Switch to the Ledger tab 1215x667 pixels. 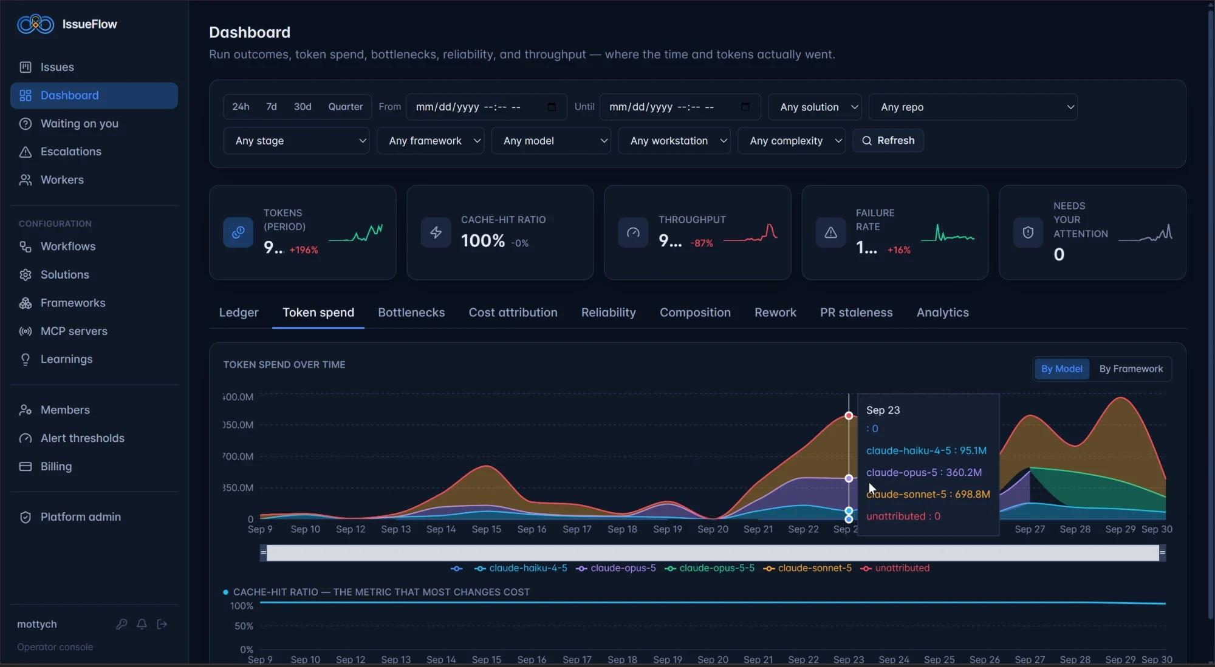(239, 313)
